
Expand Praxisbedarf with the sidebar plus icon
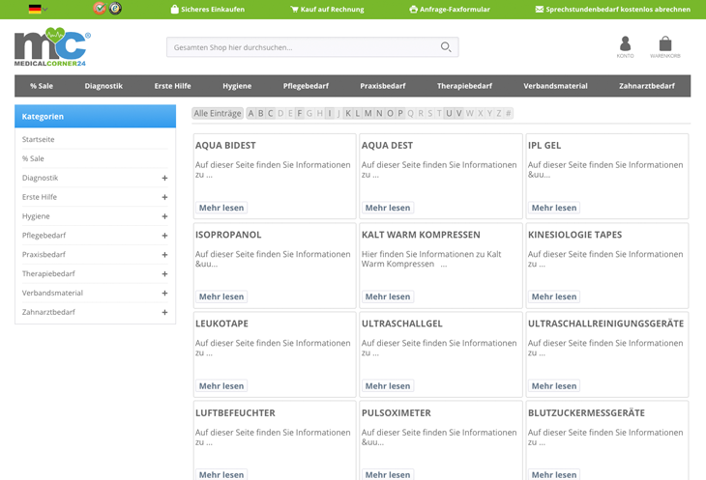pos(164,255)
